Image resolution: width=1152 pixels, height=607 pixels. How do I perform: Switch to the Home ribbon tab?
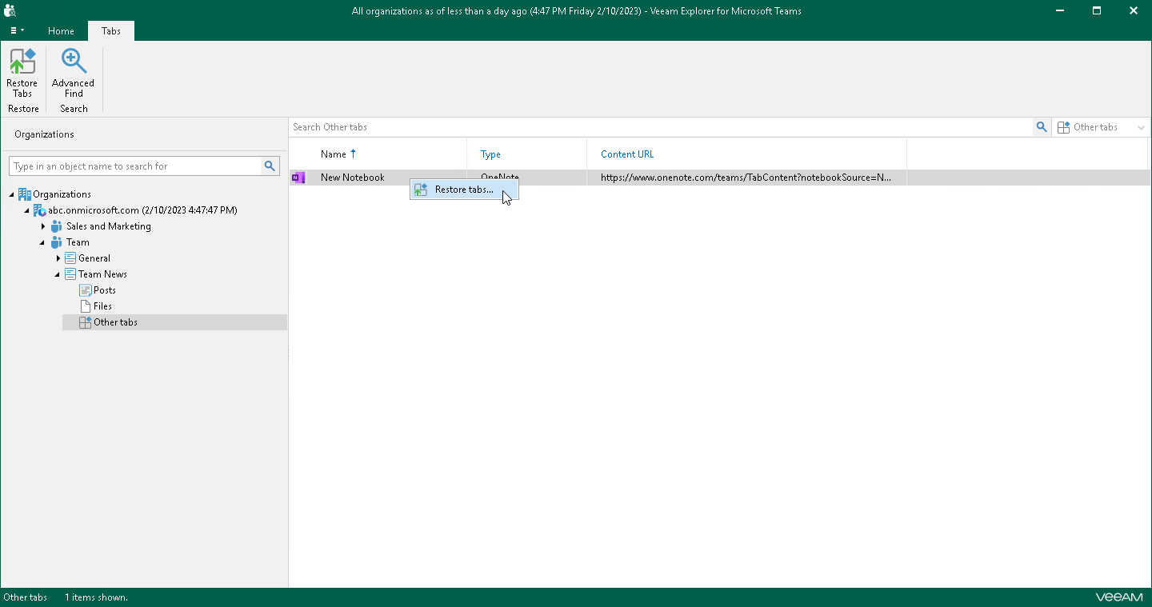pyautogui.click(x=61, y=31)
